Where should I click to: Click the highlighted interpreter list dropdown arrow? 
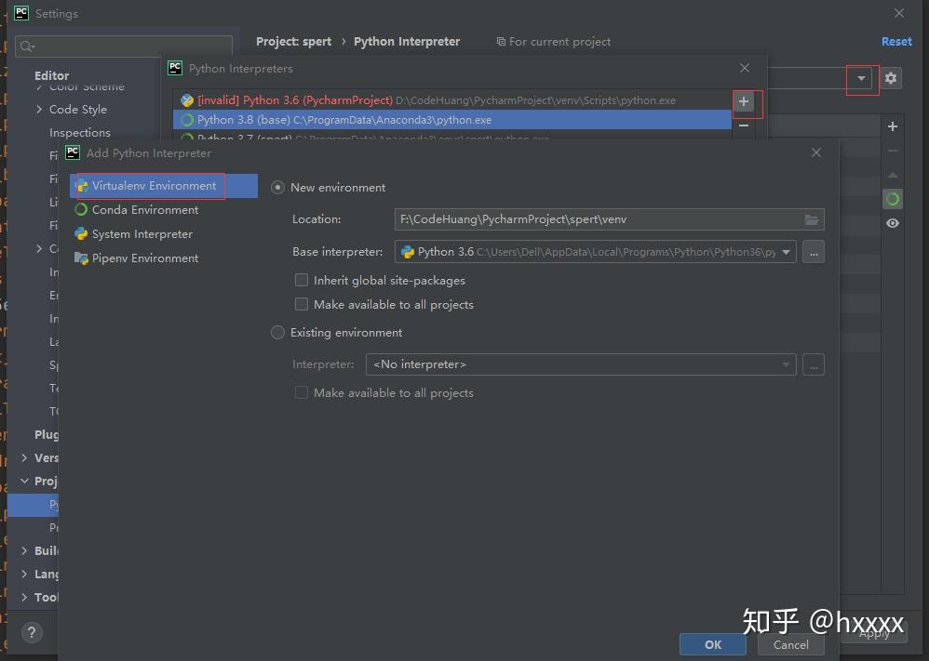tap(861, 80)
